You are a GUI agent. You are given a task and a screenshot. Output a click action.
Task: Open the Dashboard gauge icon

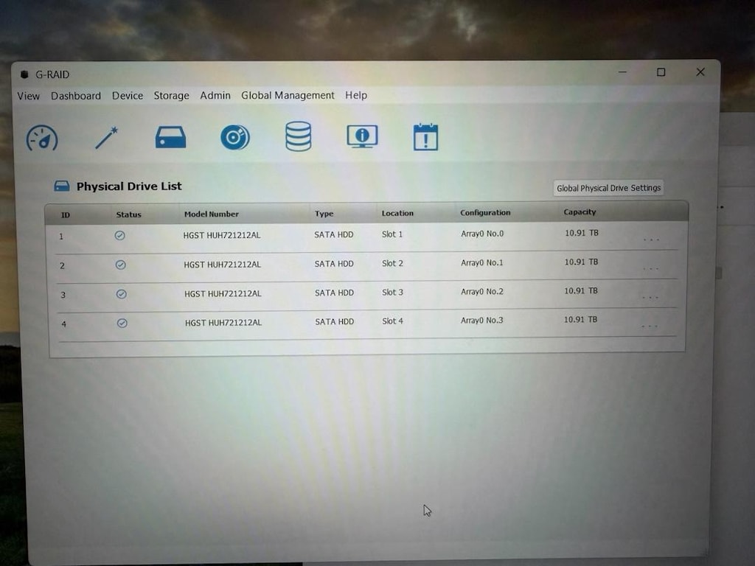coord(42,139)
